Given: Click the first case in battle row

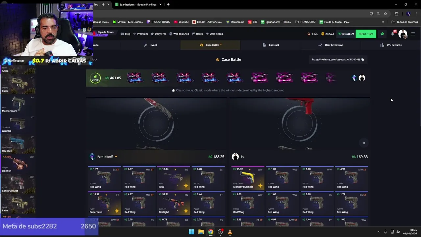Looking at the screenshot, I should [x=136, y=78].
